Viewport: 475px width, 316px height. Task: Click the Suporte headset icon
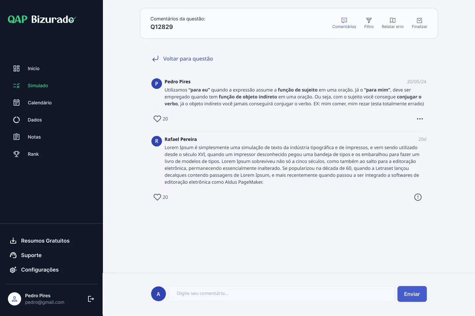[13, 255]
